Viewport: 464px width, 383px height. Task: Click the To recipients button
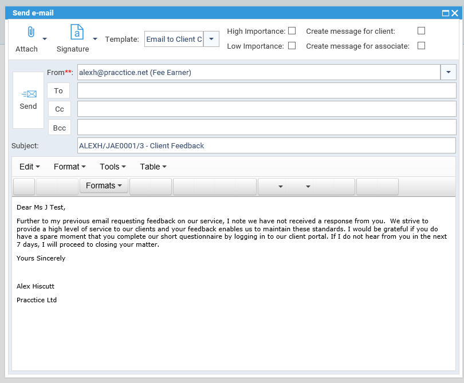tap(58, 90)
